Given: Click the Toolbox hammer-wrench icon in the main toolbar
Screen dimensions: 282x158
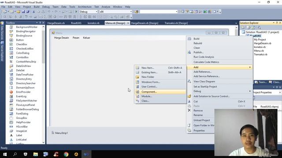Looking at the screenshot, I should [x=200, y=12].
